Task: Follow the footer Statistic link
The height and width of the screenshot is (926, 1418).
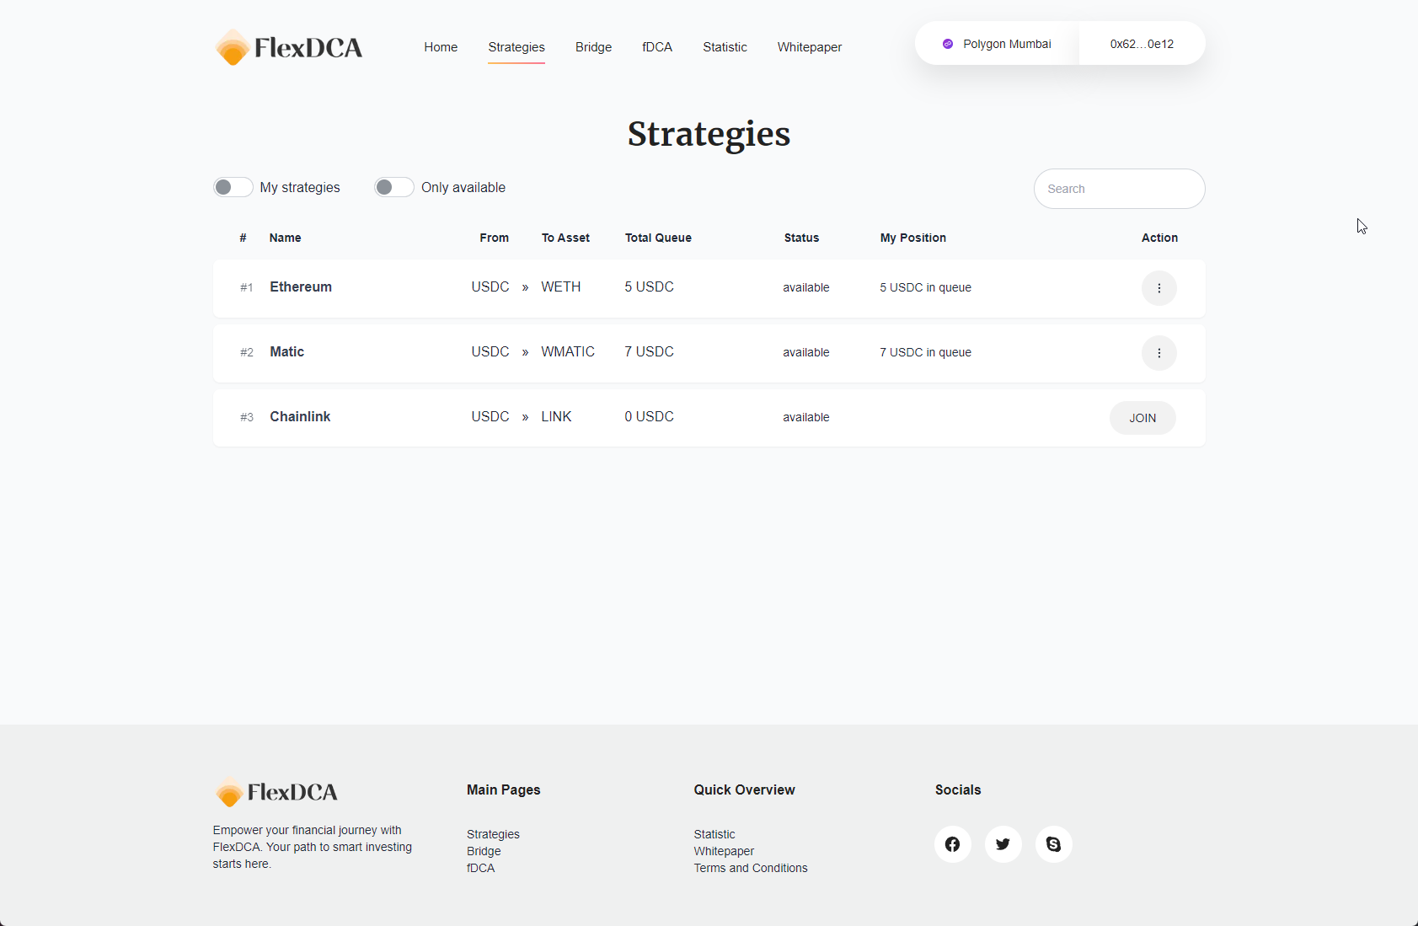Action: click(714, 834)
